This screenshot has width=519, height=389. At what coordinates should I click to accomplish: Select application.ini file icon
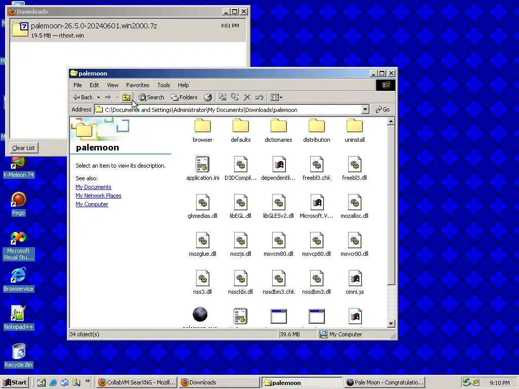(x=203, y=164)
